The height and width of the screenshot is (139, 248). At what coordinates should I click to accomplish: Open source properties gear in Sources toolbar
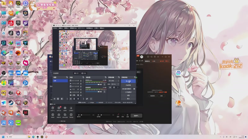[78, 99]
